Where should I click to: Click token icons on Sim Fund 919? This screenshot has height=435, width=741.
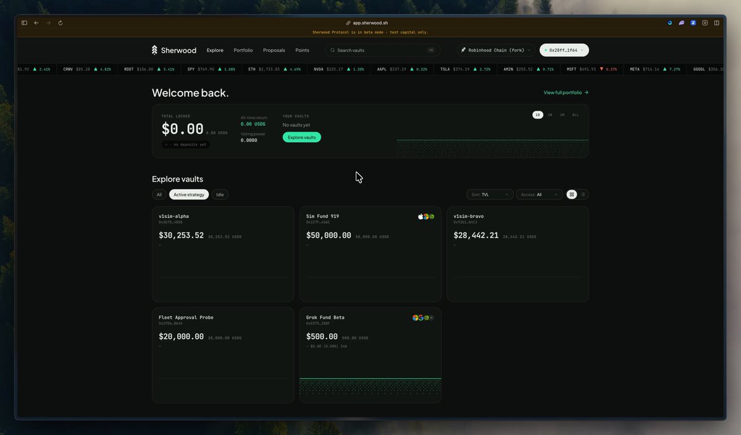(x=426, y=216)
